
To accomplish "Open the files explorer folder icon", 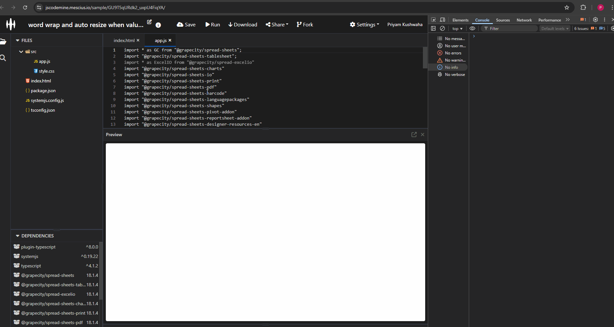I will 3,41.
